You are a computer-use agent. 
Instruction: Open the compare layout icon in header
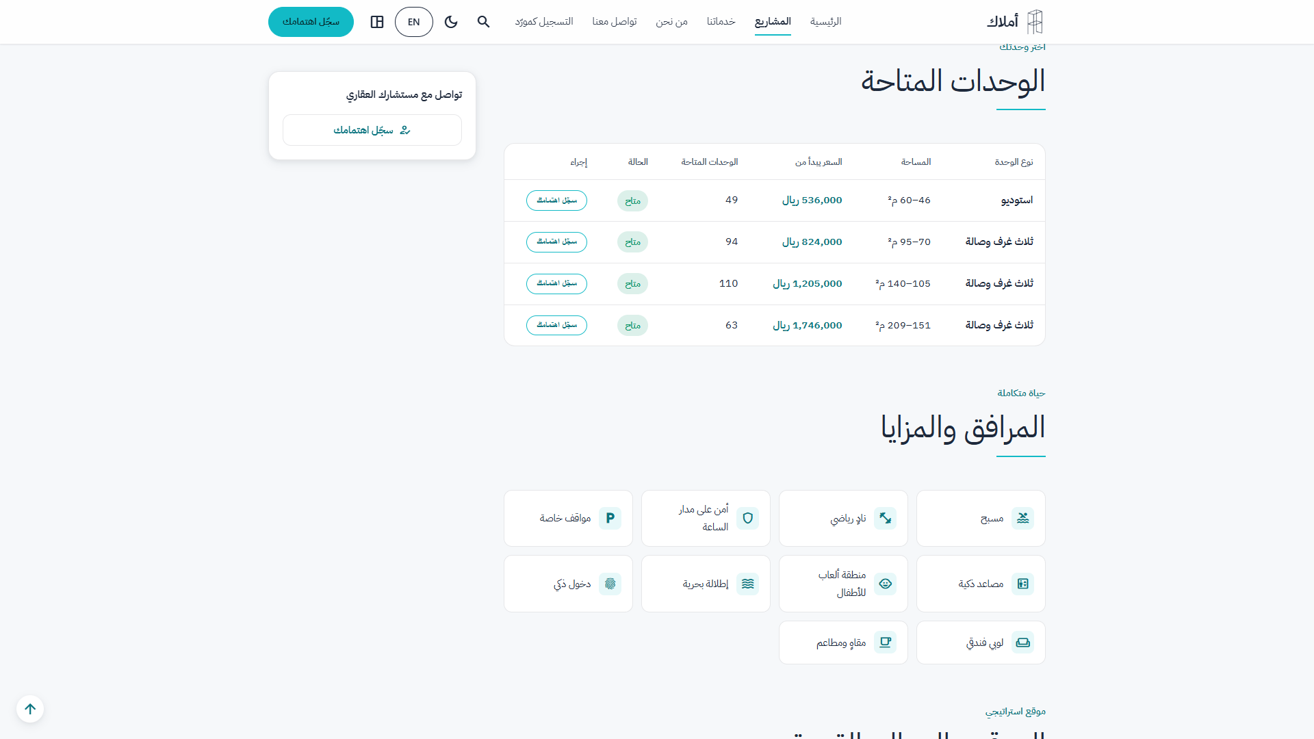click(377, 22)
